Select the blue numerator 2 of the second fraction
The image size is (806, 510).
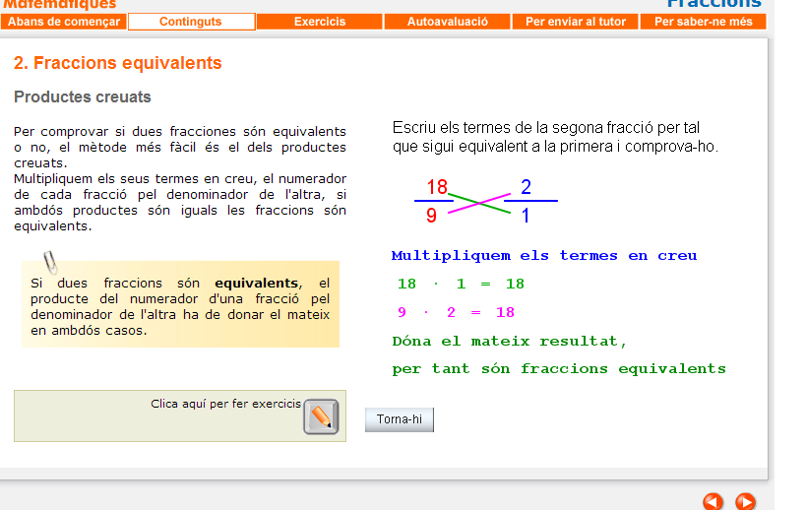pyautogui.click(x=526, y=187)
